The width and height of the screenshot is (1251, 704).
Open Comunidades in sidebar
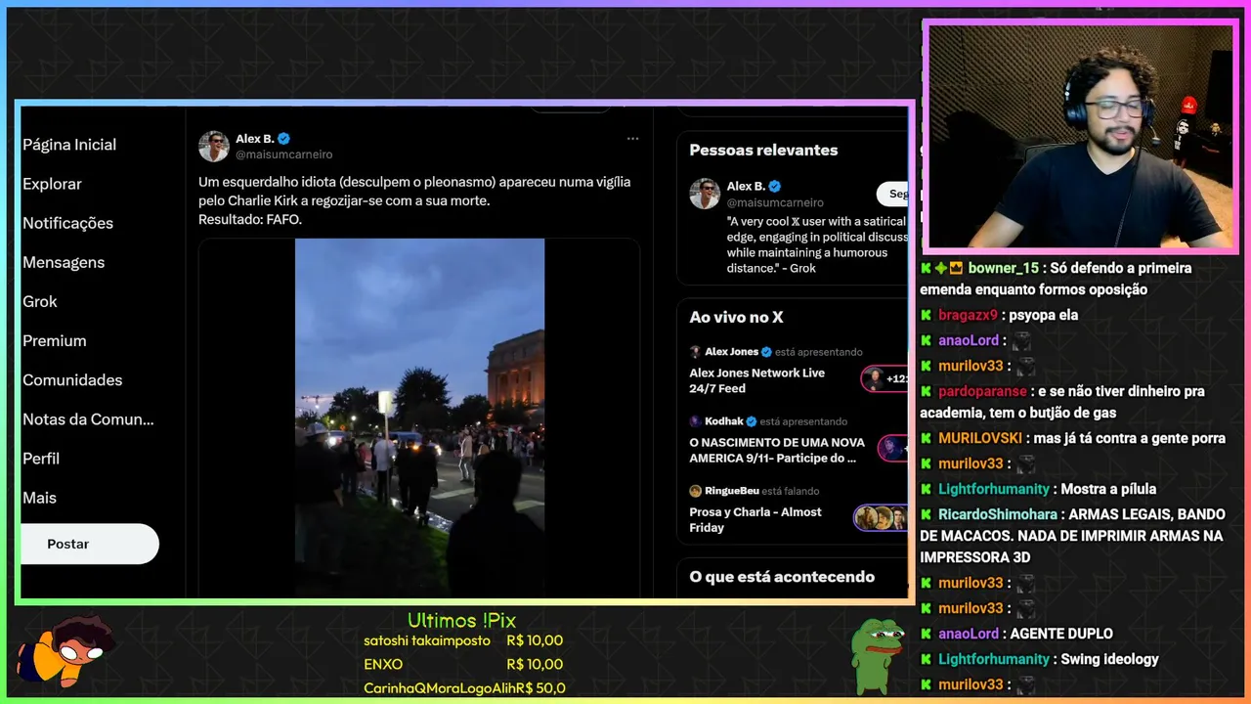click(72, 379)
